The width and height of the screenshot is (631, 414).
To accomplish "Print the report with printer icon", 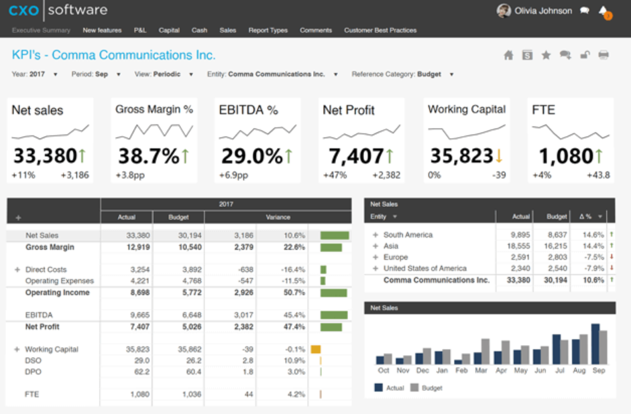I will pyautogui.click(x=604, y=55).
